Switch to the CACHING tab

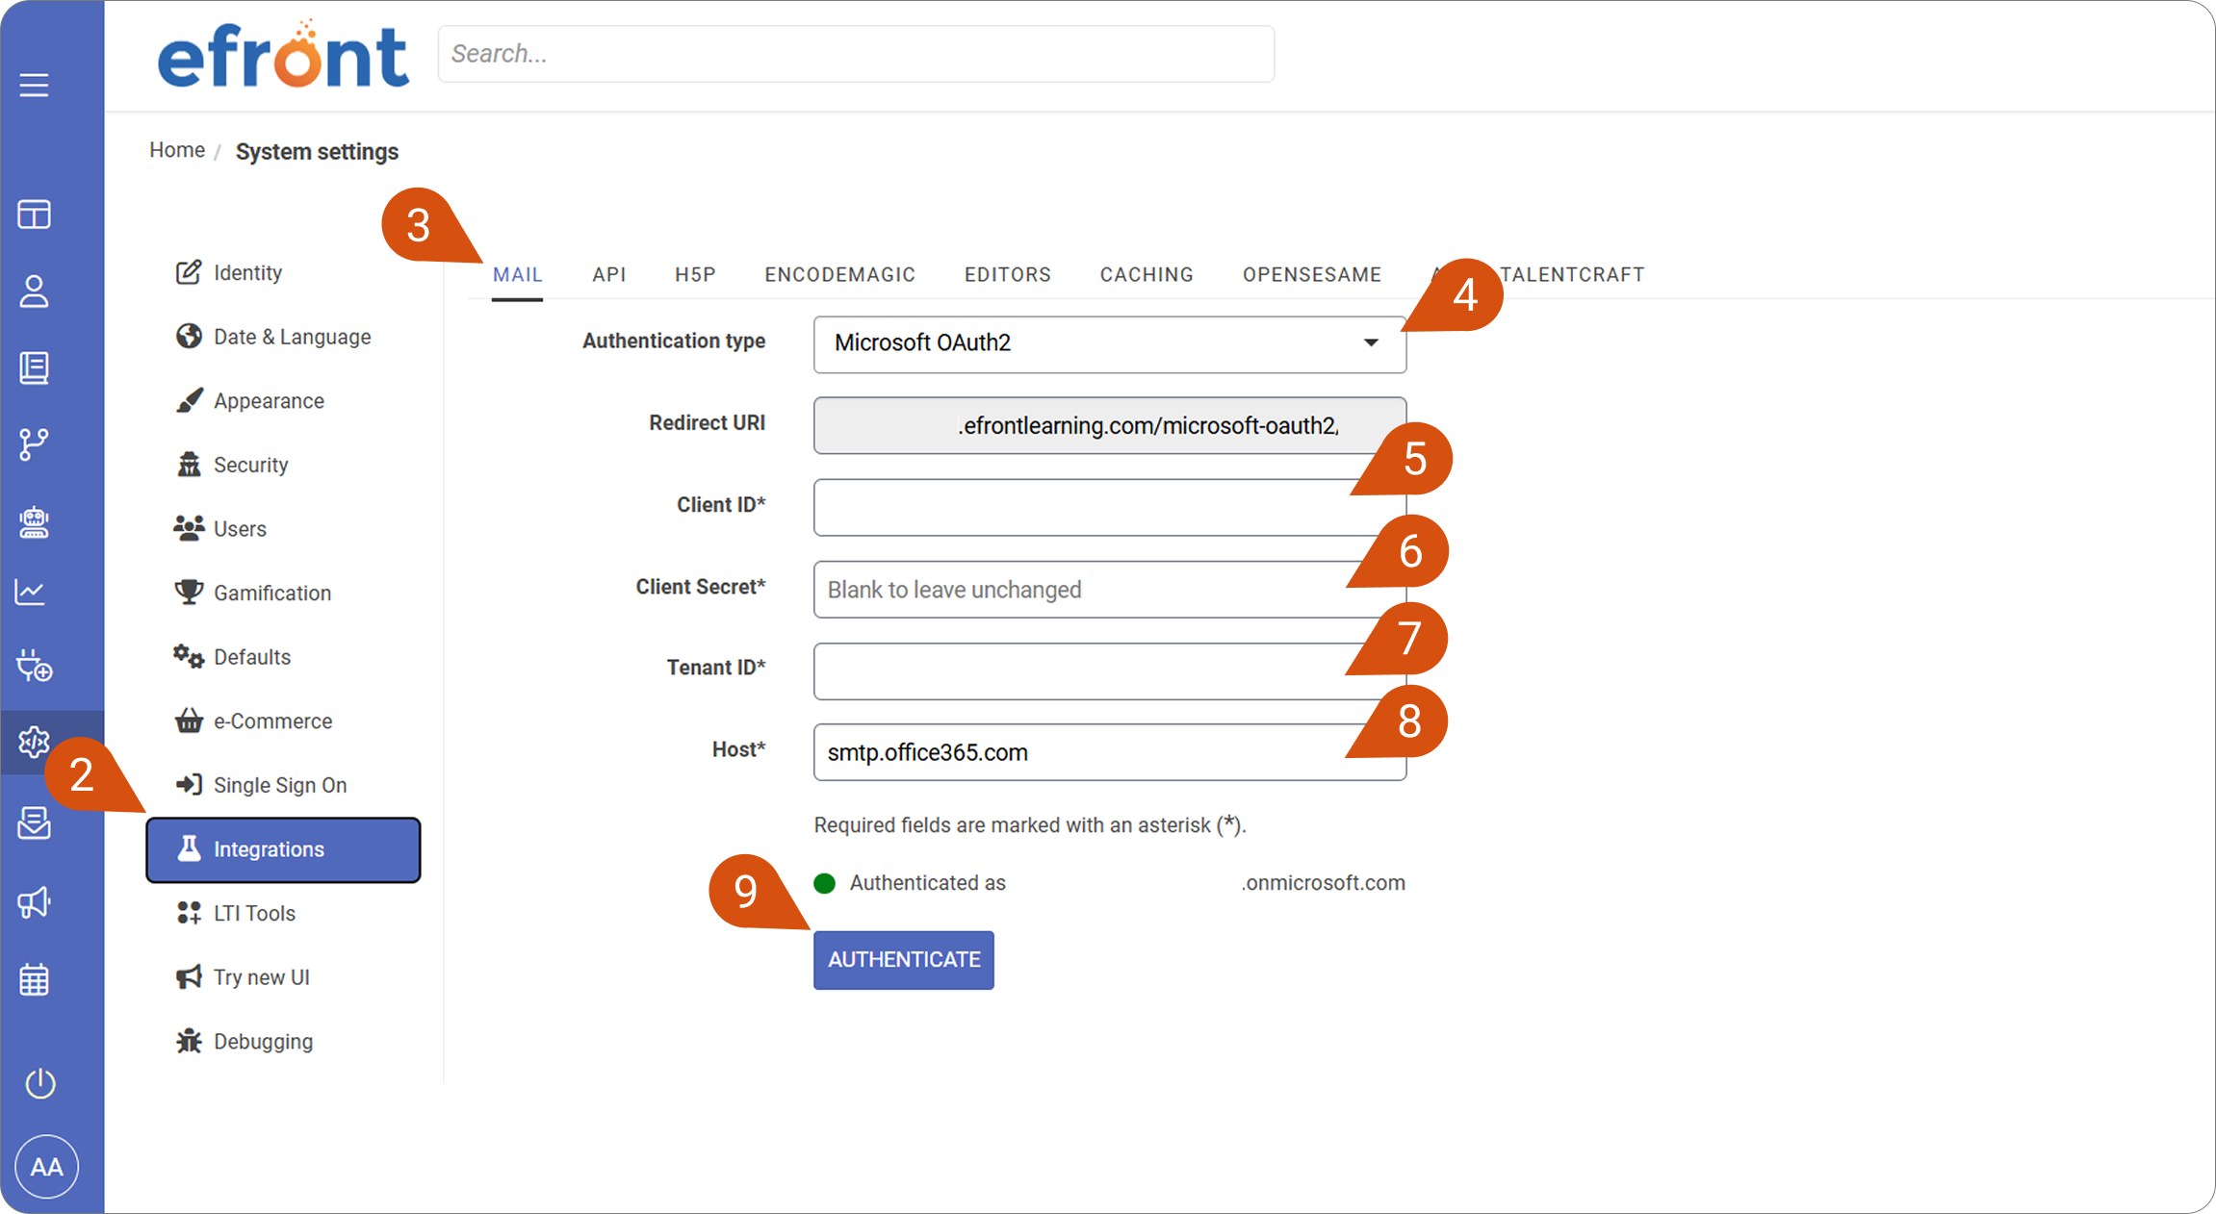[1147, 275]
